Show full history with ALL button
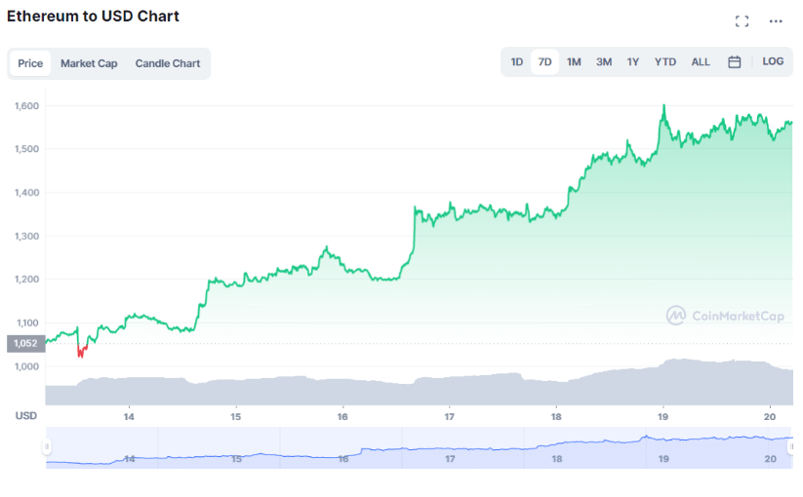Image resolution: width=803 pixels, height=497 pixels. click(x=701, y=62)
